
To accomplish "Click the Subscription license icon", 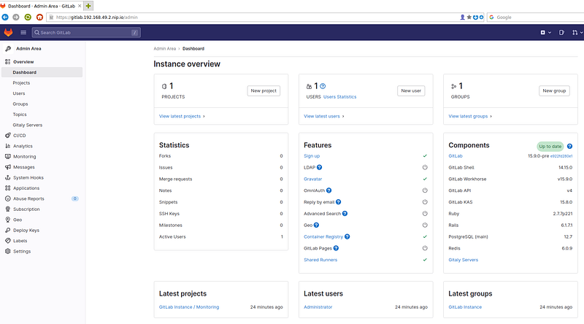I will (x=8, y=209).
